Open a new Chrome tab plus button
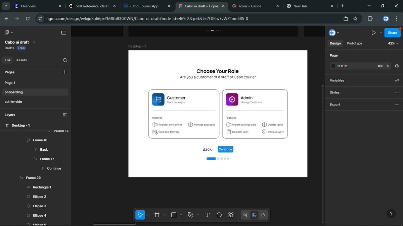 click(x=343, y=6)
